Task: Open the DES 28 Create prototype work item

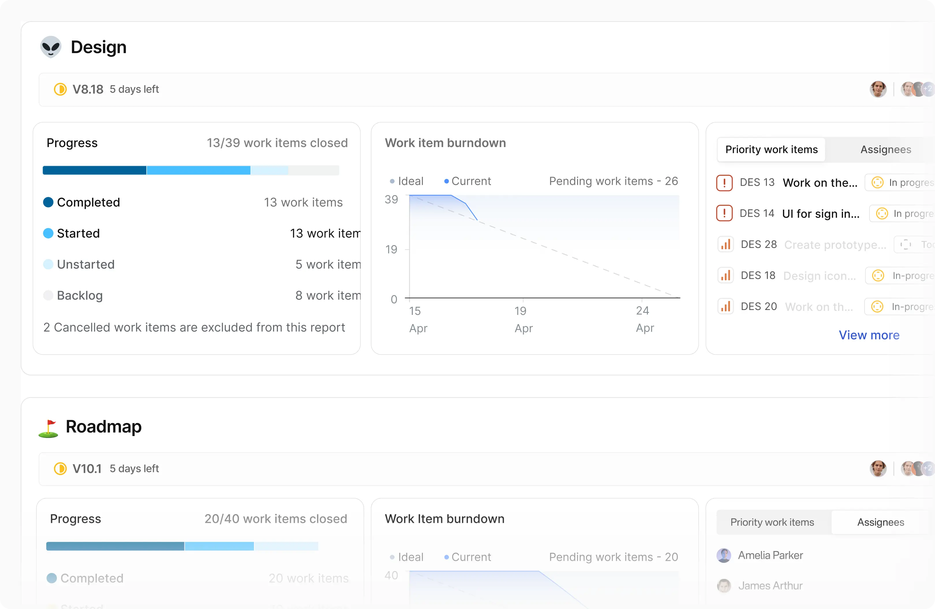Action: pyautogui.click(x=835, y=245)
